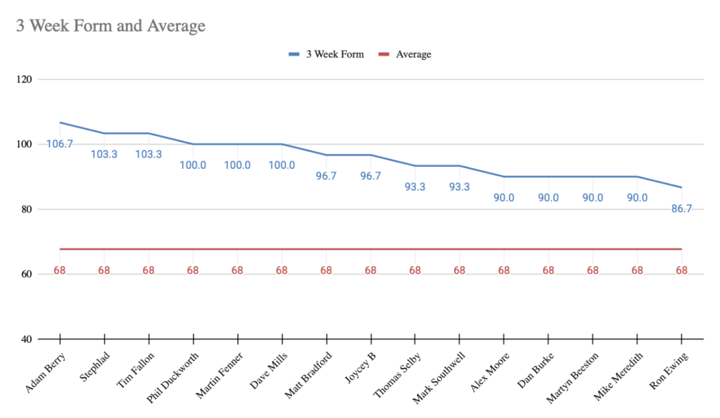Click the red Average legend swatch

[x=384, y=54]
